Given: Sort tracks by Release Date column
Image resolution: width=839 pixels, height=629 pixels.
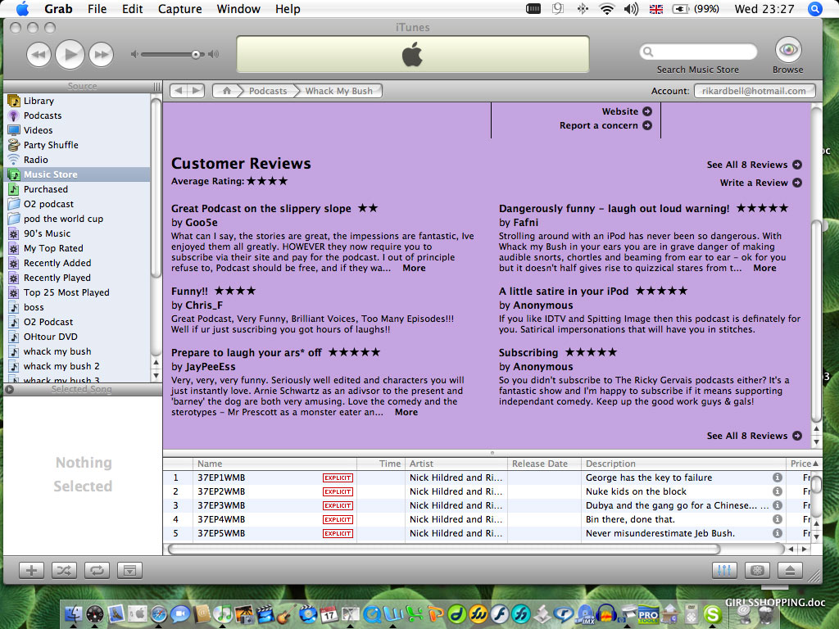Looking at the screenshot, I should (x=544, y=464).
